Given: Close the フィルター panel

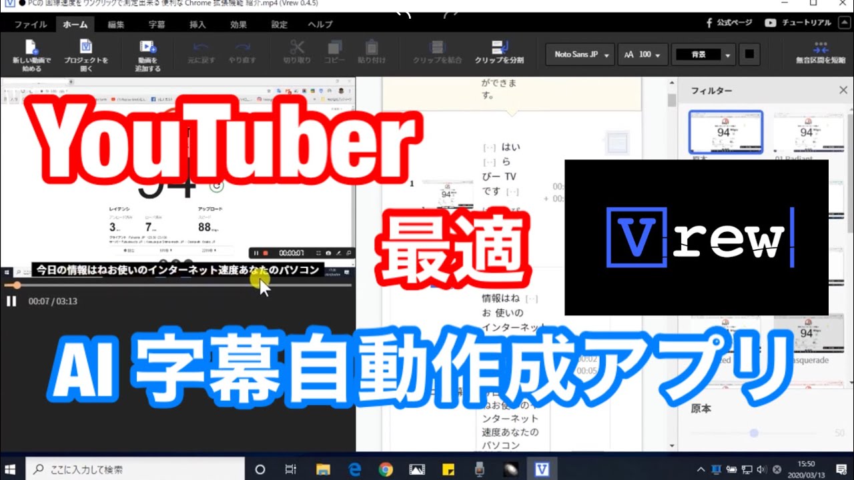Looking at the screenshot, I should click(843, 90).
